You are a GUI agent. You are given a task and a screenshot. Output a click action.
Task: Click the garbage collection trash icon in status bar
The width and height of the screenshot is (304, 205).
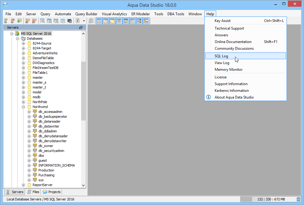pos(299,199)
